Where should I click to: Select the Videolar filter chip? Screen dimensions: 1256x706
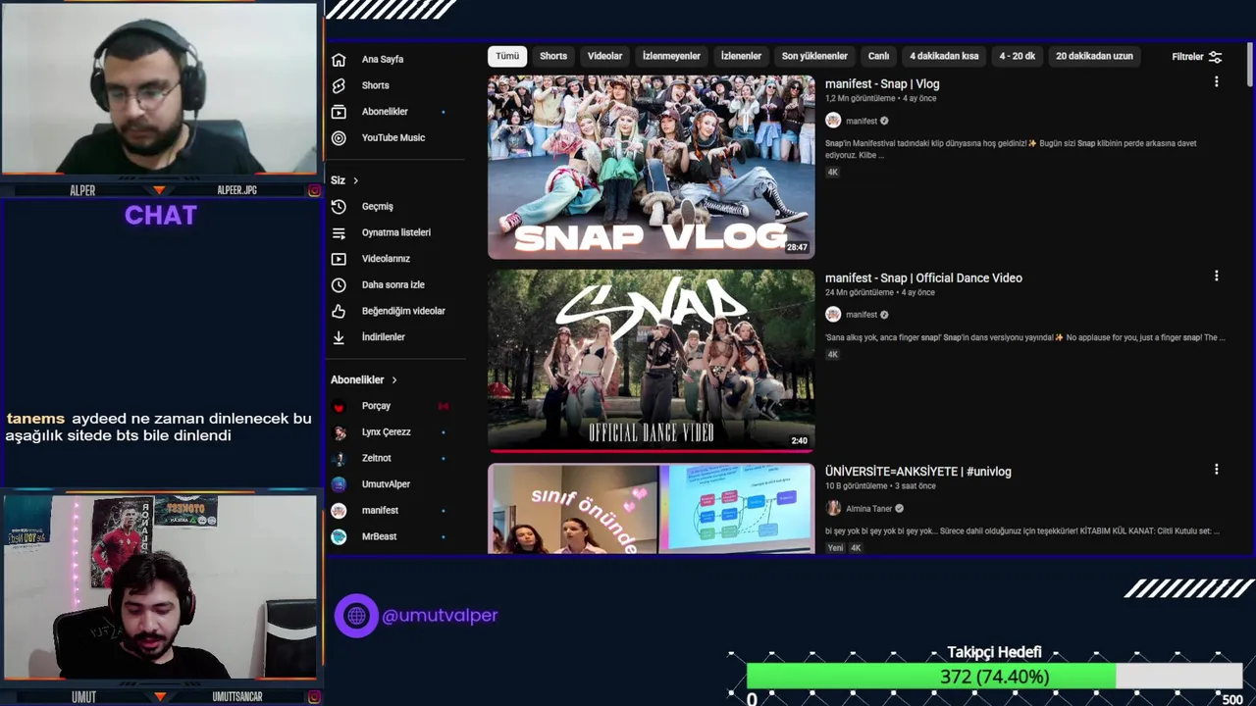[604, 56]
